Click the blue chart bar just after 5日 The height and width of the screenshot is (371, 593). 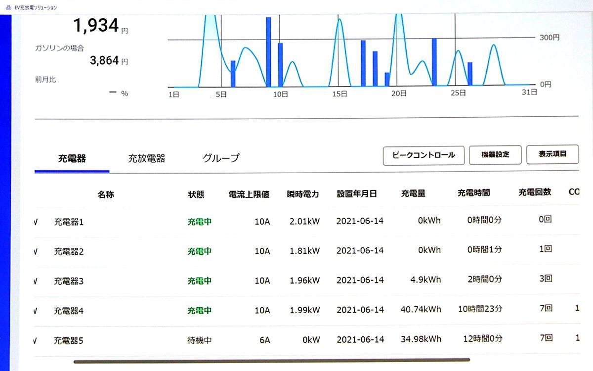point(233,74)
